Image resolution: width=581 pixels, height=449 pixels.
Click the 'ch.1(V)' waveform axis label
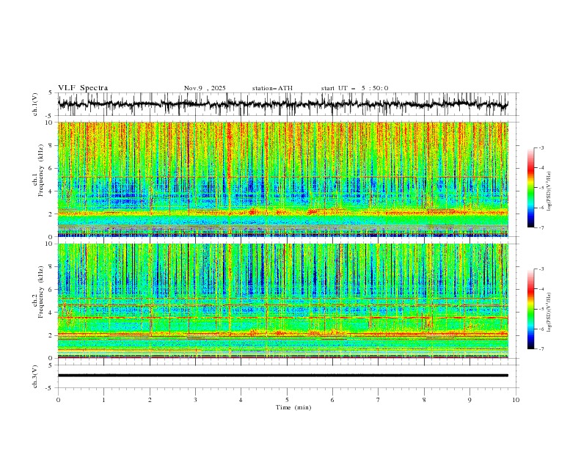(35, 104)
